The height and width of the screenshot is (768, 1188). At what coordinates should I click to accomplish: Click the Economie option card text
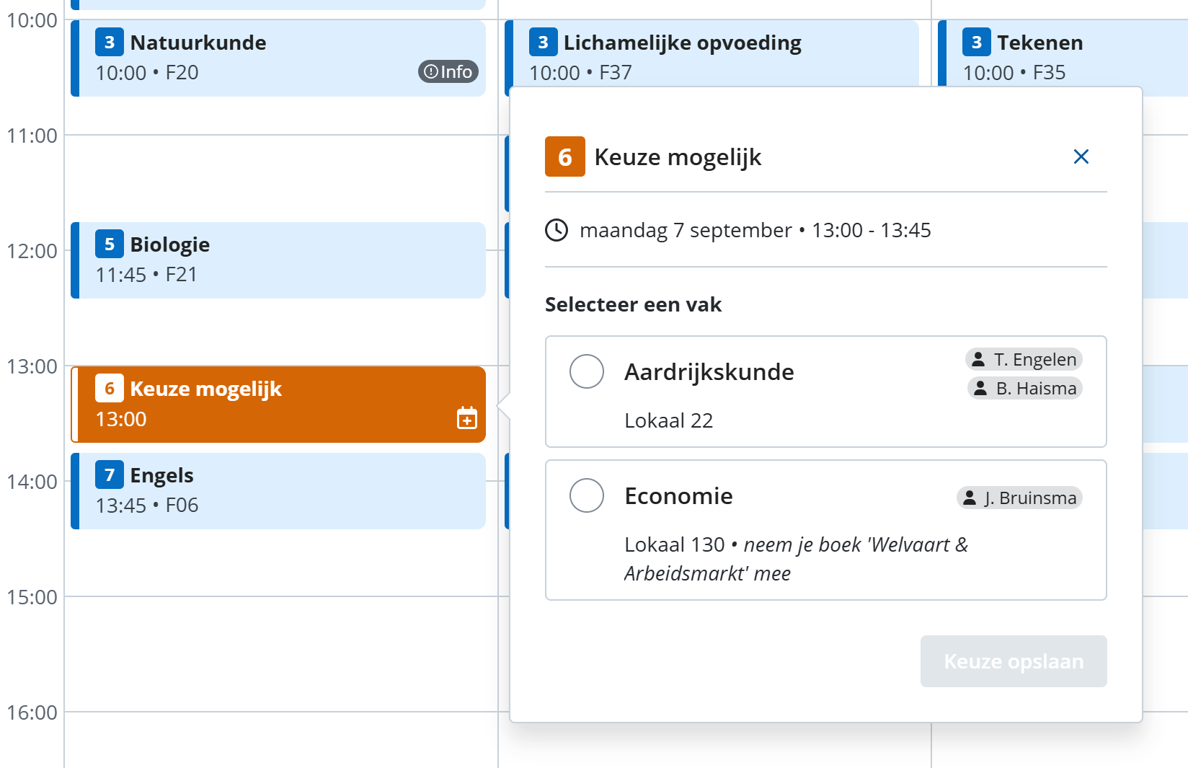pyautogui.click(x=678, y=495)
